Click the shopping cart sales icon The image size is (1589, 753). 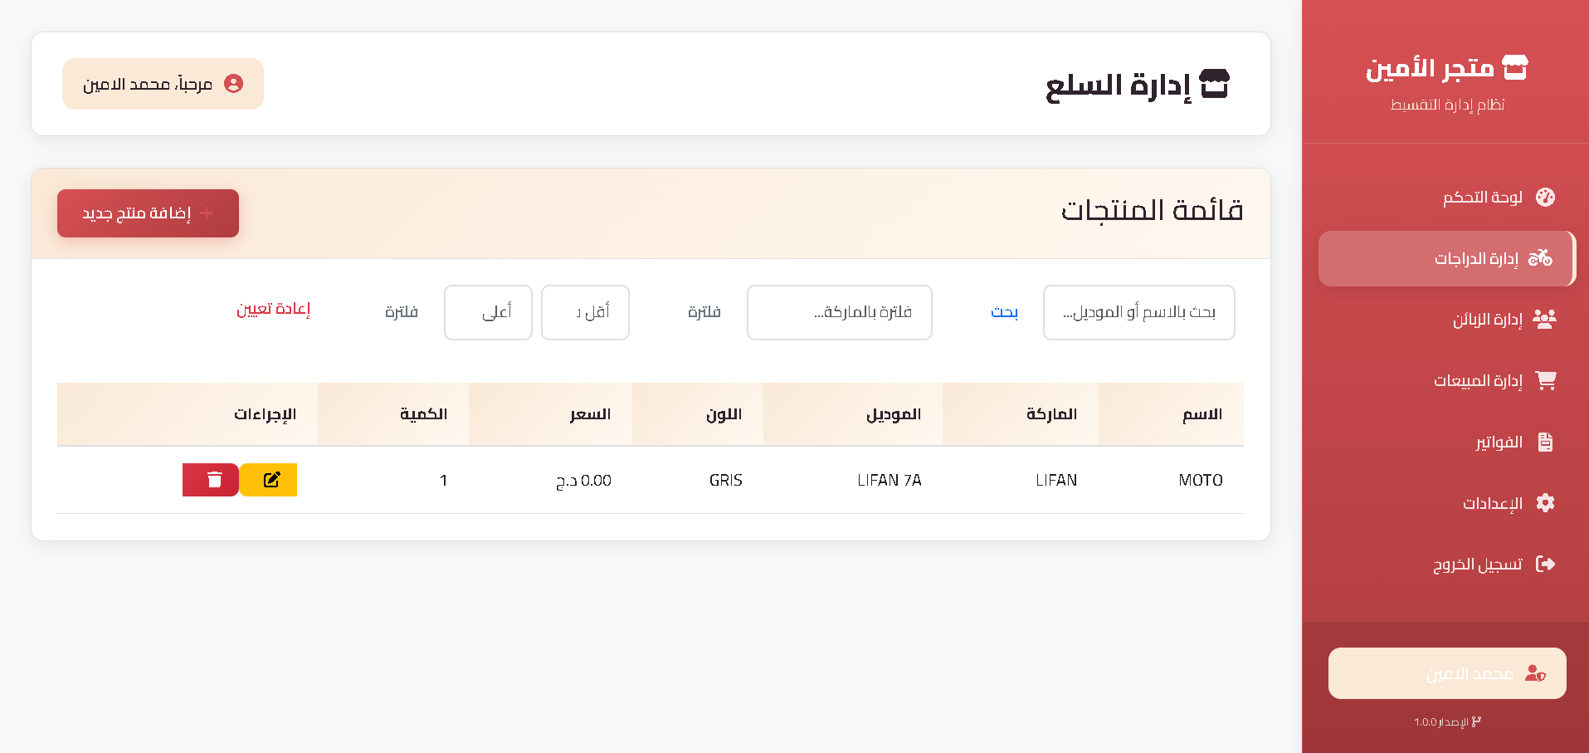pos(1545,380)
